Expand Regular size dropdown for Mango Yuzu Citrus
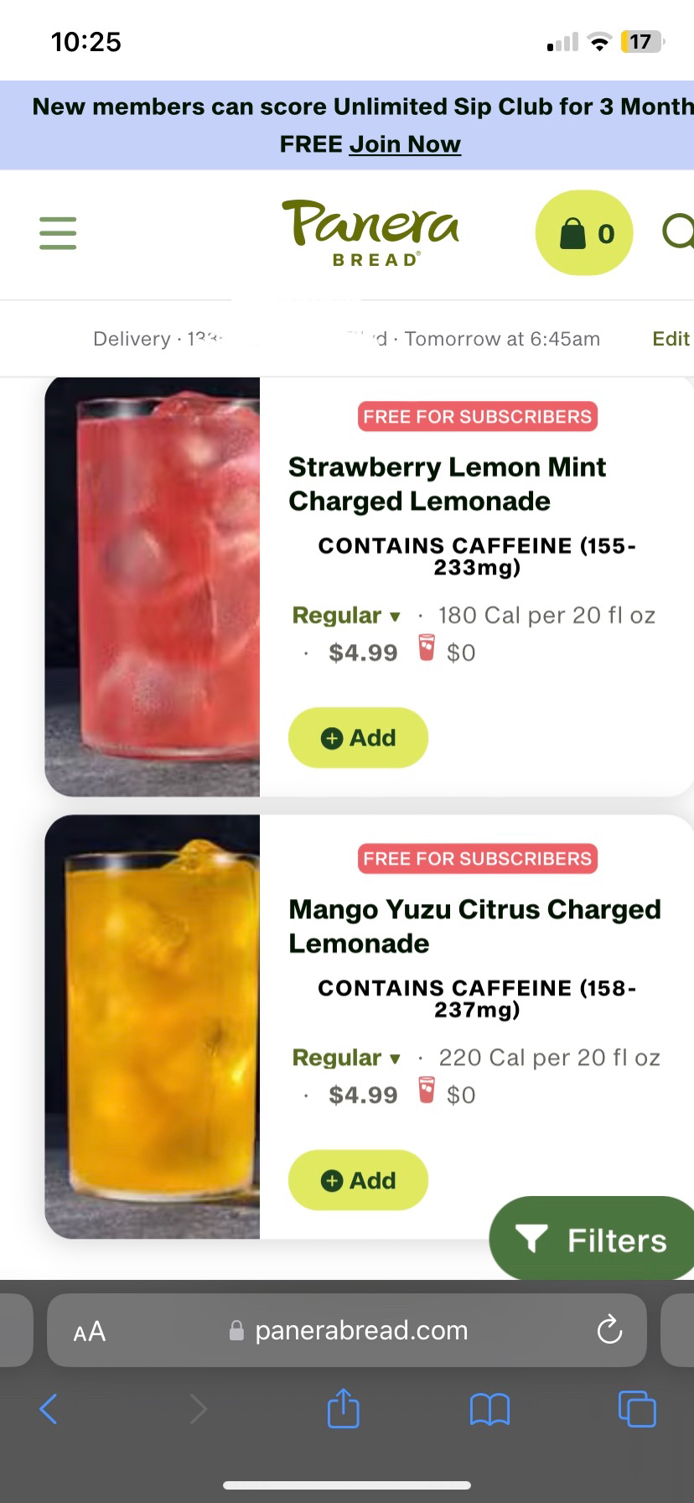 click(x=346, y=1058)
